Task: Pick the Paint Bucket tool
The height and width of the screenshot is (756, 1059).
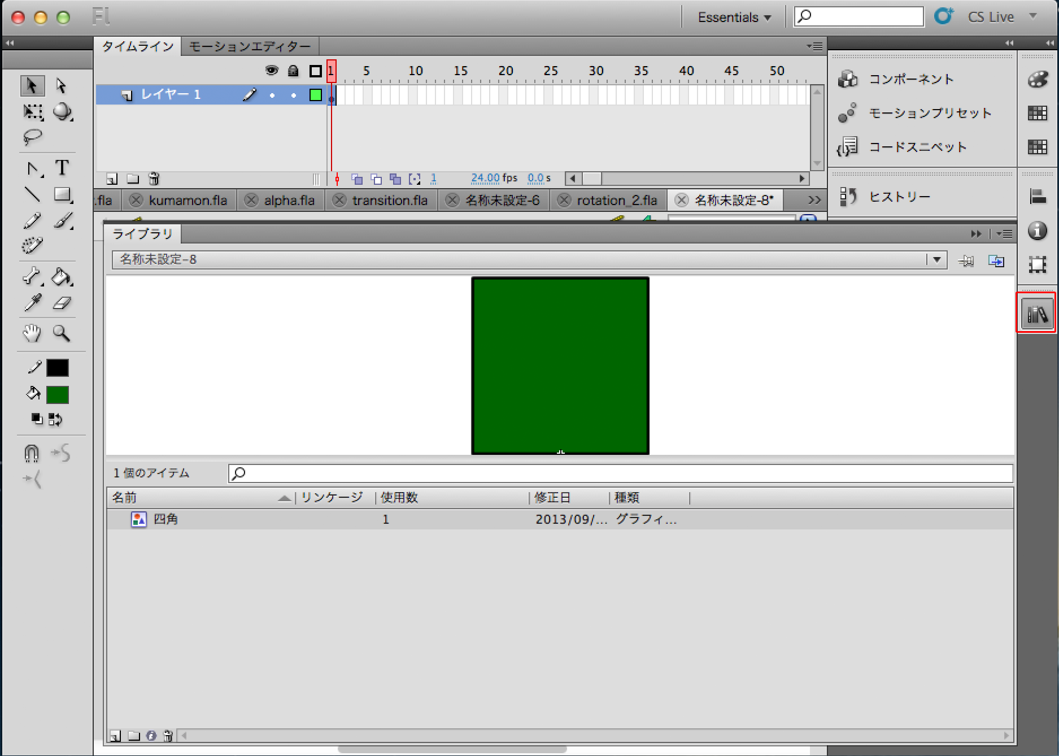Action: click(62, 277)
